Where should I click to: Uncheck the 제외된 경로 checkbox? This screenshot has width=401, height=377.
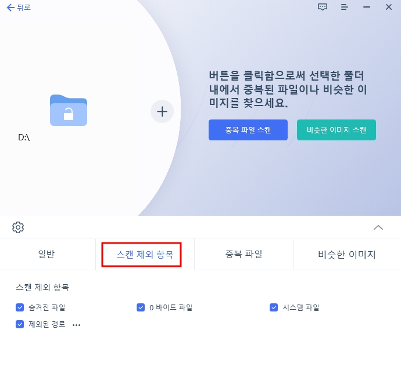20,324
